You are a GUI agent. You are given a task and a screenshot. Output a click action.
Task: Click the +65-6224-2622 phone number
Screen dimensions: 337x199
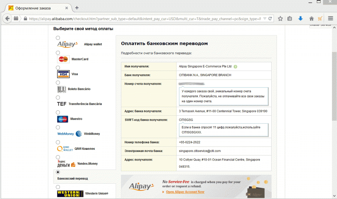point(189,142)
